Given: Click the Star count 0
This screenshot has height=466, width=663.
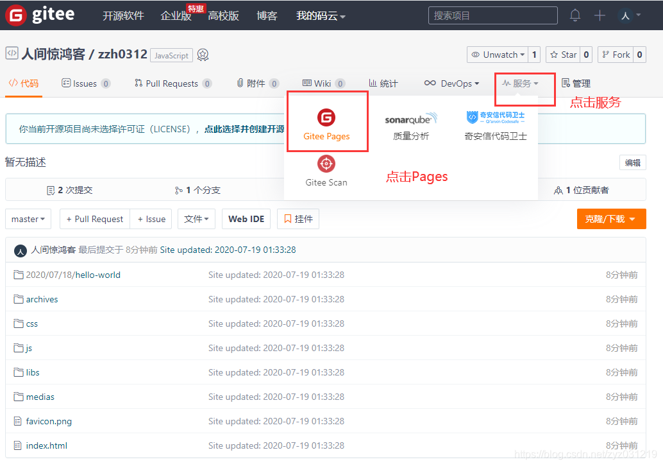Looking at the screenshot, I should coord(586,55).
